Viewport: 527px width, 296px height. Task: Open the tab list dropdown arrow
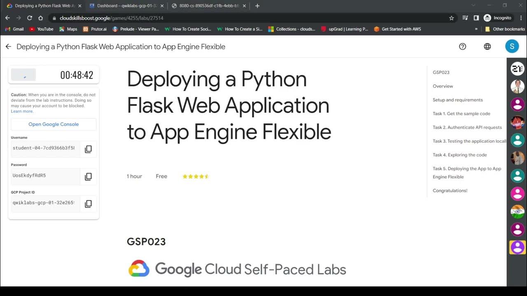coord(473,5)
